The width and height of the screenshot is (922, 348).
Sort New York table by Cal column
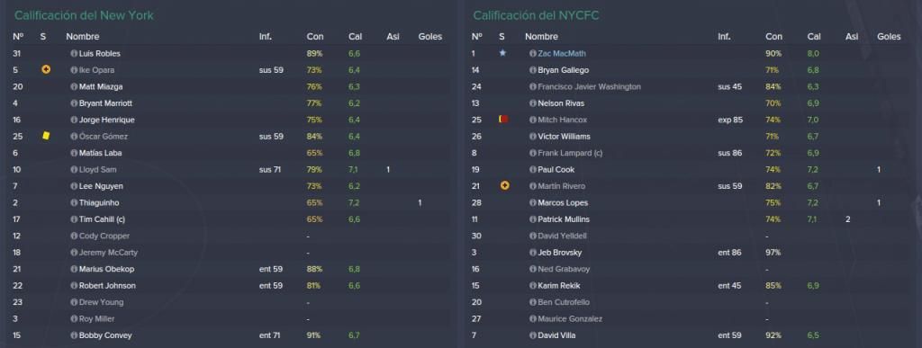355,36
